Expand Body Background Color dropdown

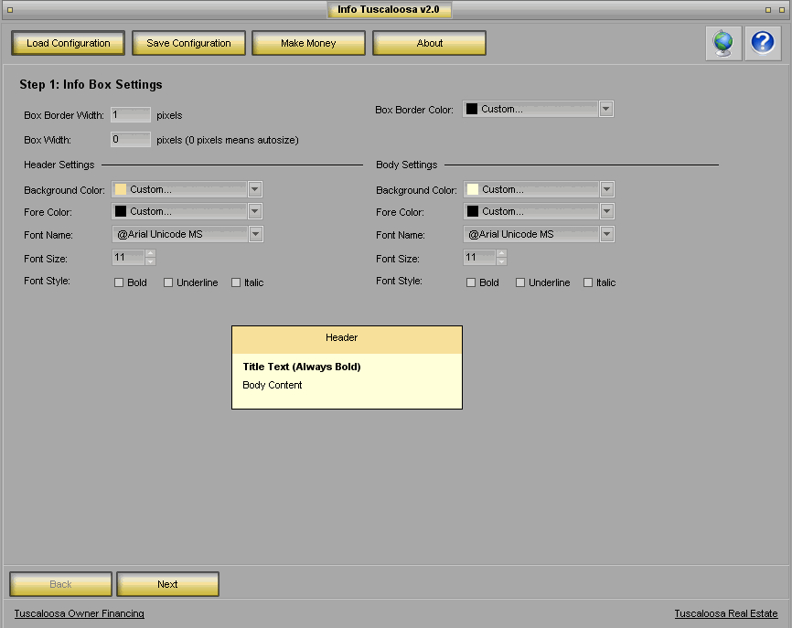(607, 189)
